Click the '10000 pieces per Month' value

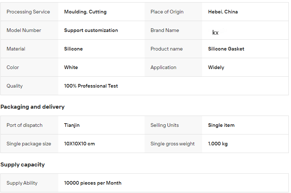pyautogui.click(x=93, y=183)
